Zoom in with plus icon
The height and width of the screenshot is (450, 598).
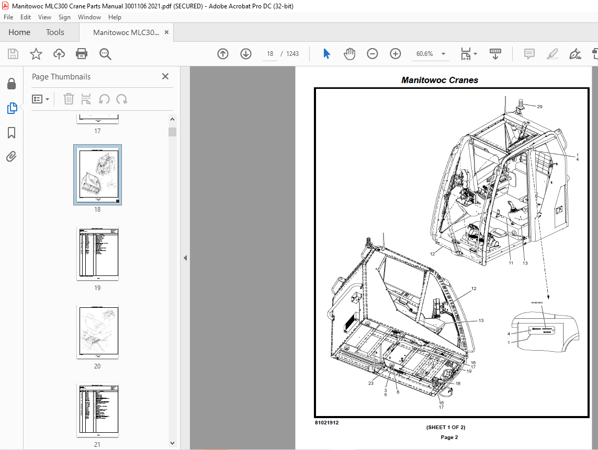click(396, 54)
